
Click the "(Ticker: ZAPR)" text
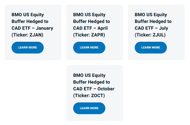pos(89,35)
